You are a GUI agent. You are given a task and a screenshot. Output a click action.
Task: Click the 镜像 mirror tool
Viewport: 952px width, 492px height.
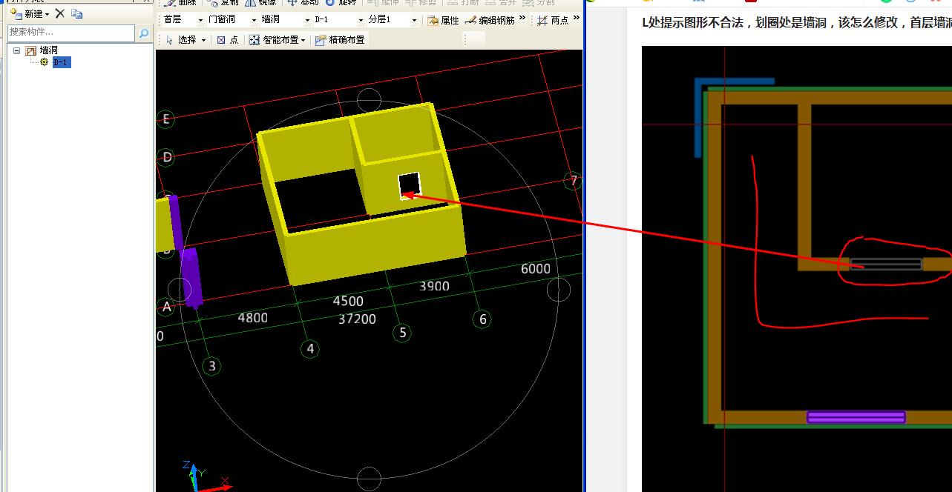(x=261, y=3)
